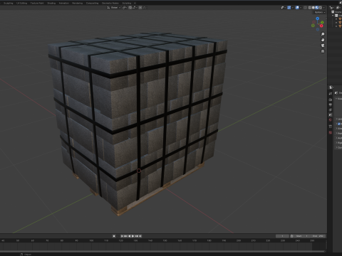Open the Object properties tab

tap(331, 127)
